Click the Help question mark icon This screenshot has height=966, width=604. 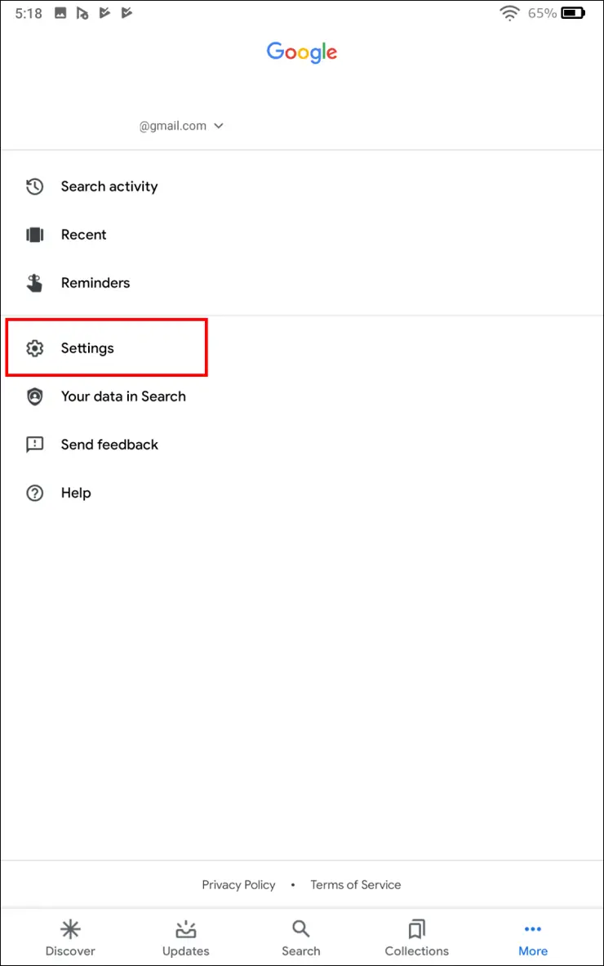tap(34, 493)
